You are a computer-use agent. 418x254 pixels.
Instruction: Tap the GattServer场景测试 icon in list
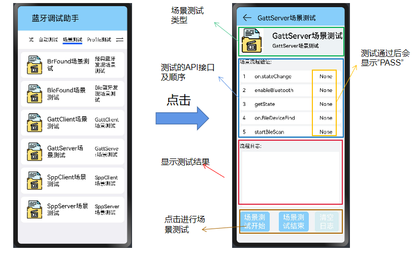tap(34, 151)
